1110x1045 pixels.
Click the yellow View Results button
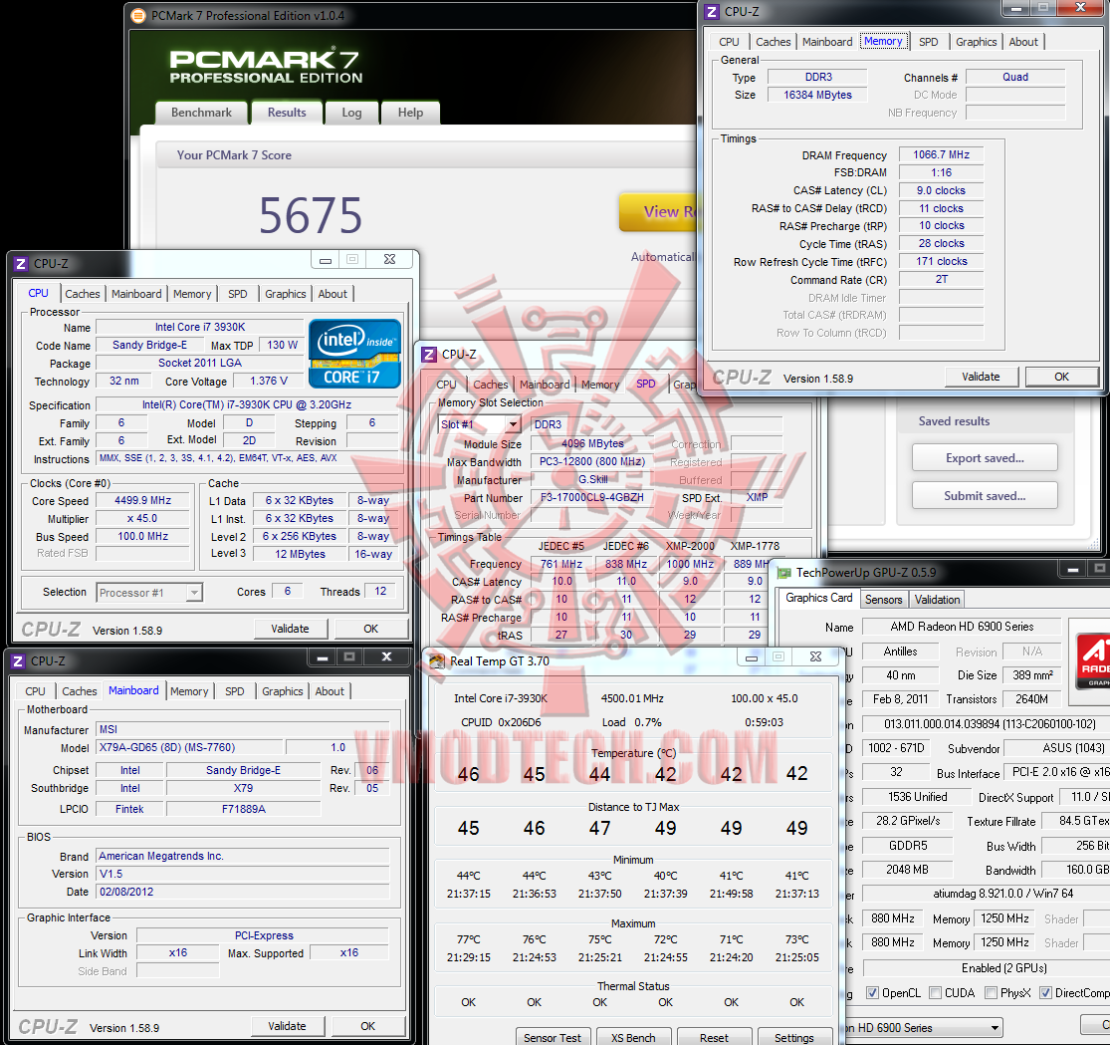coord(659,211)
